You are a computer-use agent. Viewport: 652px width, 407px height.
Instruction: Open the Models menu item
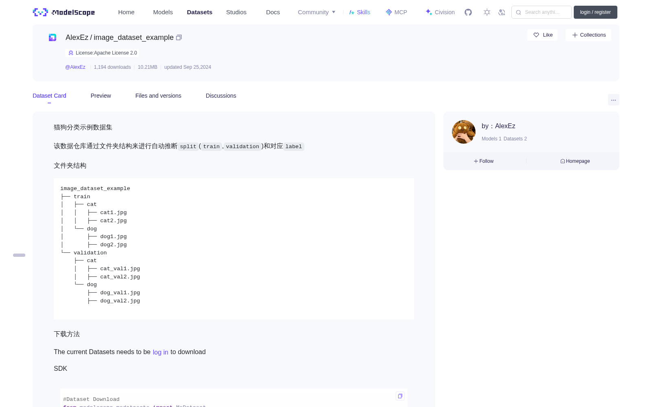tap(163, 12)
